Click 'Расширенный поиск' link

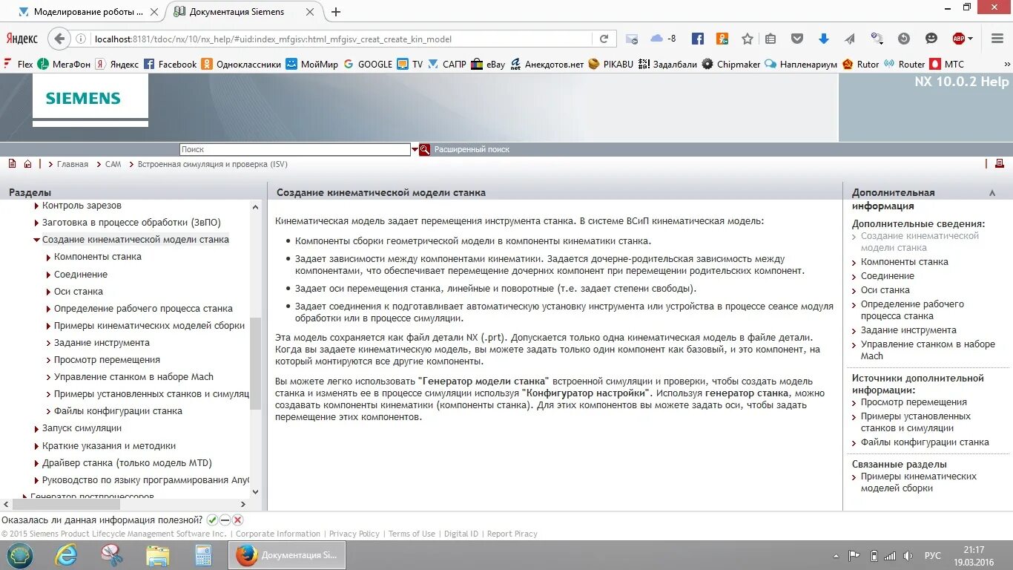pyautogui.click(x=472, y=149)
